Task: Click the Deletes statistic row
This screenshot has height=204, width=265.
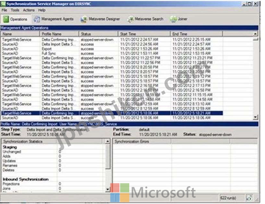Action: pyautogui.click(x=52, y=170)
